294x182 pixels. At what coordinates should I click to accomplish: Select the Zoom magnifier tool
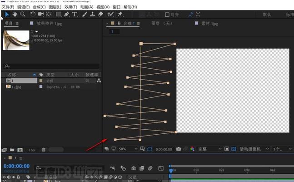coord(23,14)
